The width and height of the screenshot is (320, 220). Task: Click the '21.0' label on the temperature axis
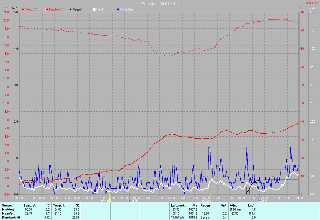6,12
